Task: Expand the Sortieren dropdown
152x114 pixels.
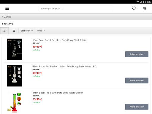Action: (26, 31)
